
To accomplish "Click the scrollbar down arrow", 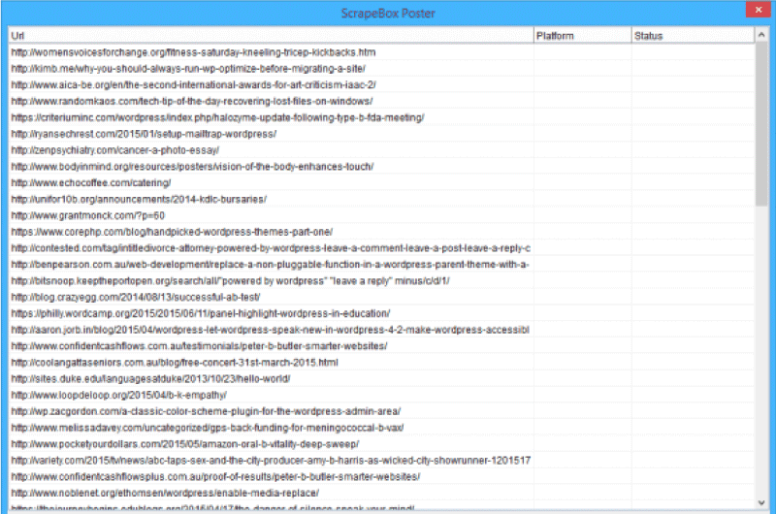I will pyautogui.click(x=761, y=502).
